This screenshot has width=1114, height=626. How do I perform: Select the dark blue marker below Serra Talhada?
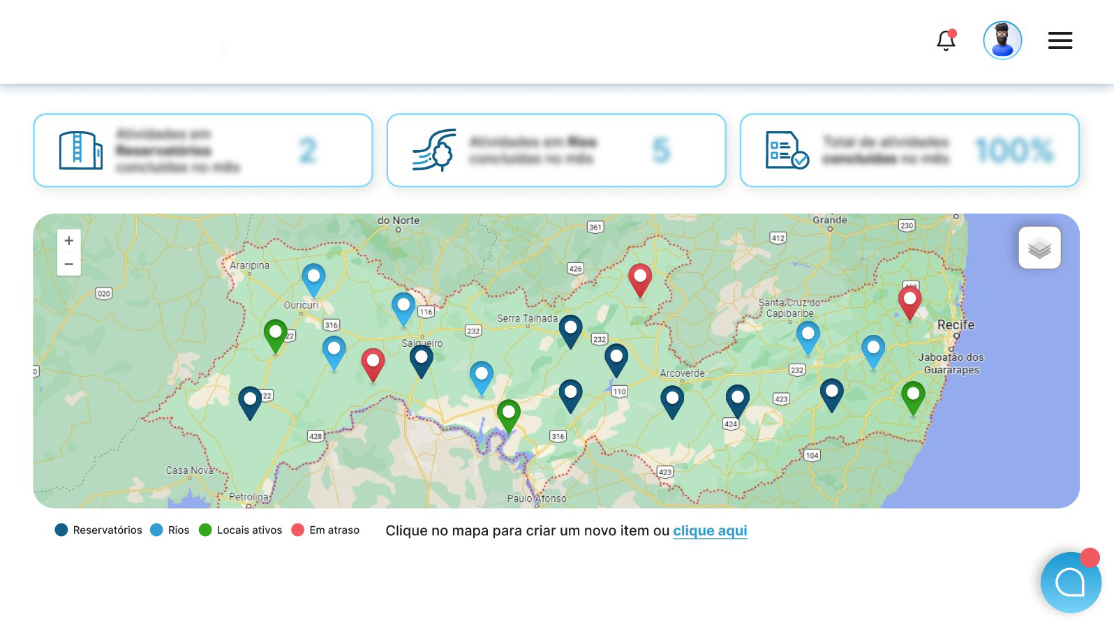[x=570, y=329]
